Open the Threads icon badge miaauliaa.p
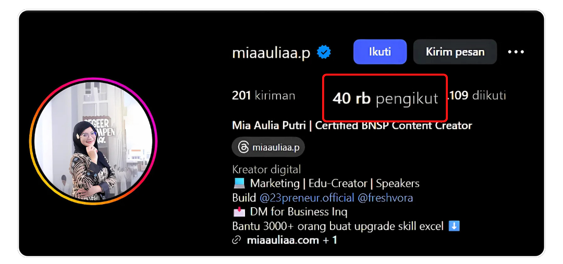Viewport: 563px width, 264px height. [268, 147]
